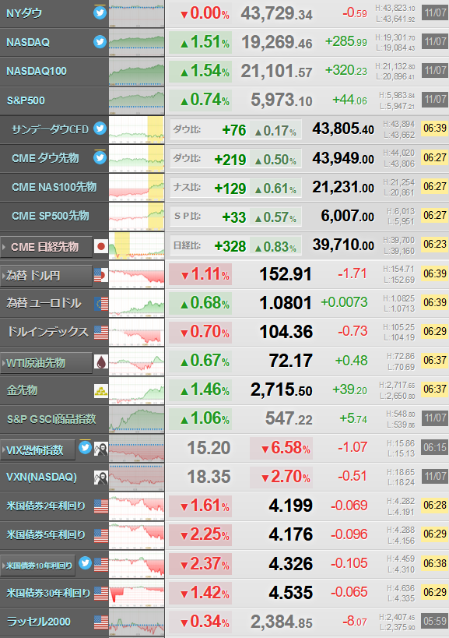Open the NASDAQ100 link
449x638 pixels.
click(37, 71)
